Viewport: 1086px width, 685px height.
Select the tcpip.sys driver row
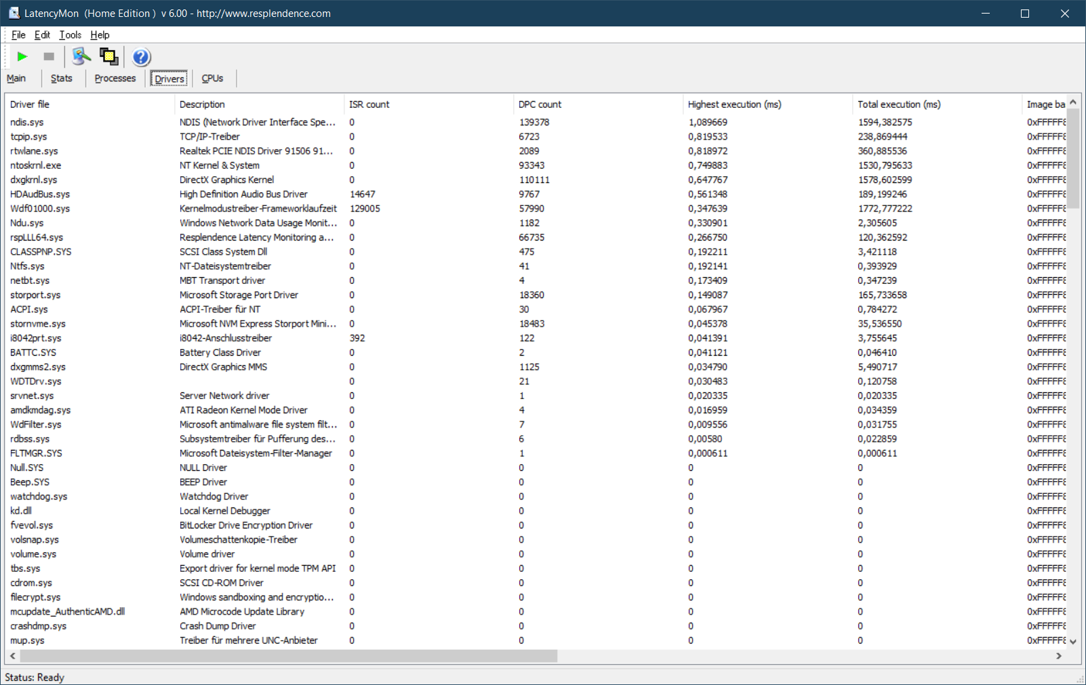coord(536,137)
